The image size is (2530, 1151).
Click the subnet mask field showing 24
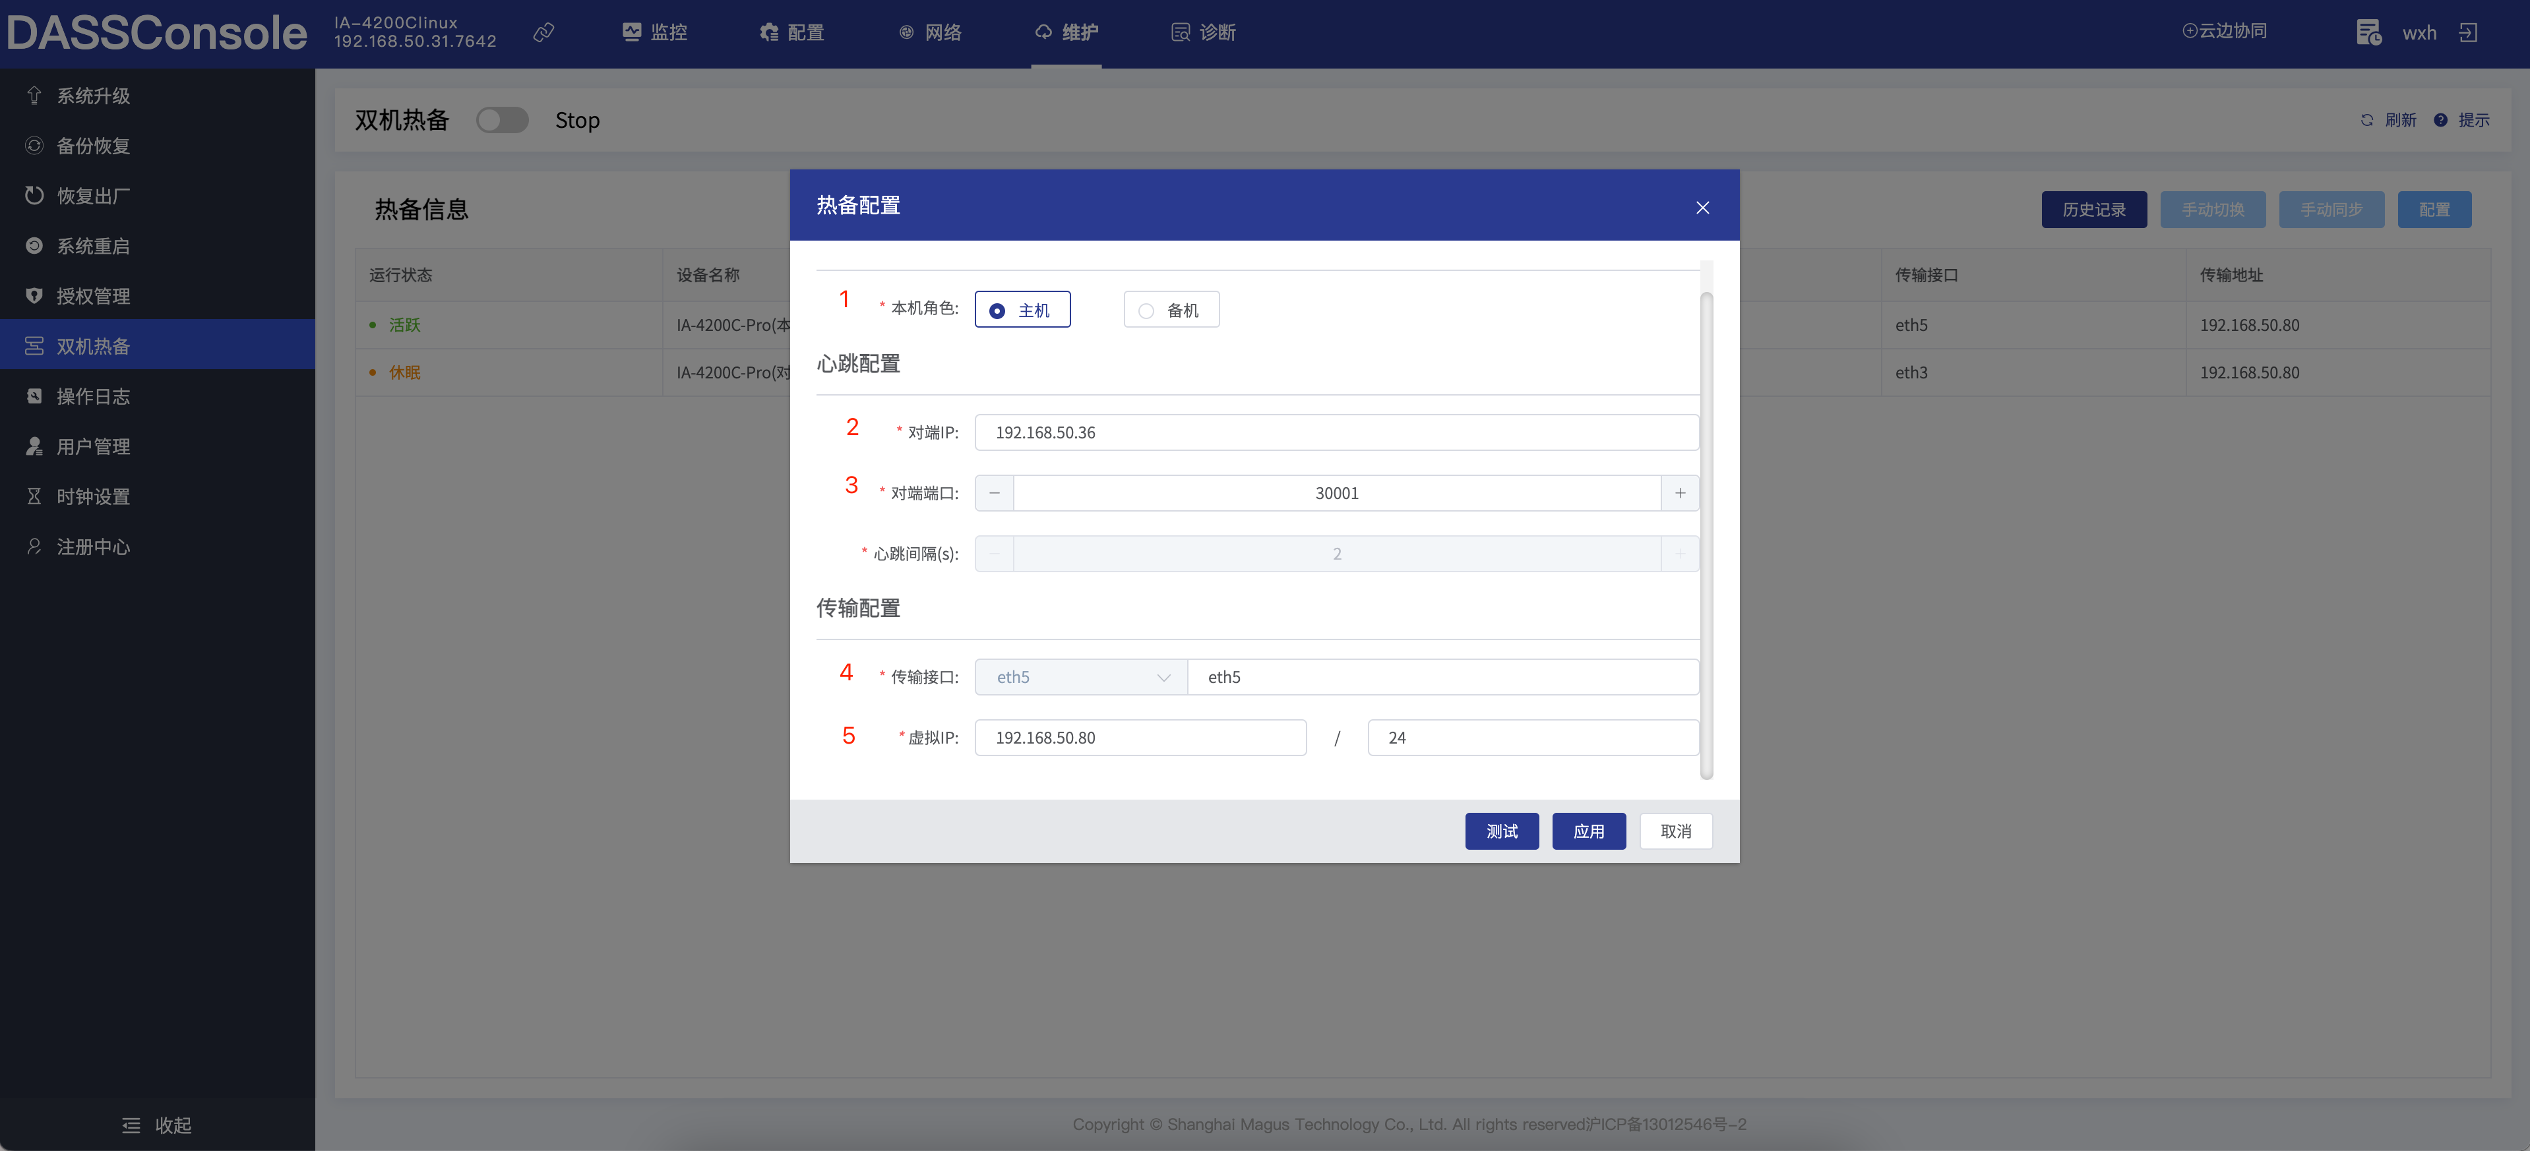click(1533, 738)
